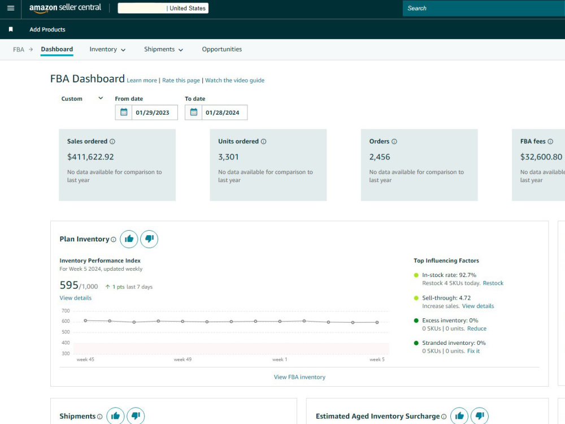Viewport: 565px width, 424px height.
Task: Select the Dashboard tab
Action: pyautogui.click(x=57, y=49)
